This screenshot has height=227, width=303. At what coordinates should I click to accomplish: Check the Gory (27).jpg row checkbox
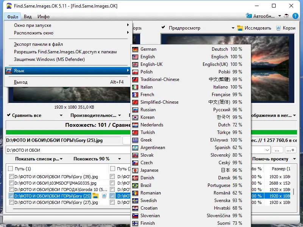pyautogui.click(x=11, y=202)
